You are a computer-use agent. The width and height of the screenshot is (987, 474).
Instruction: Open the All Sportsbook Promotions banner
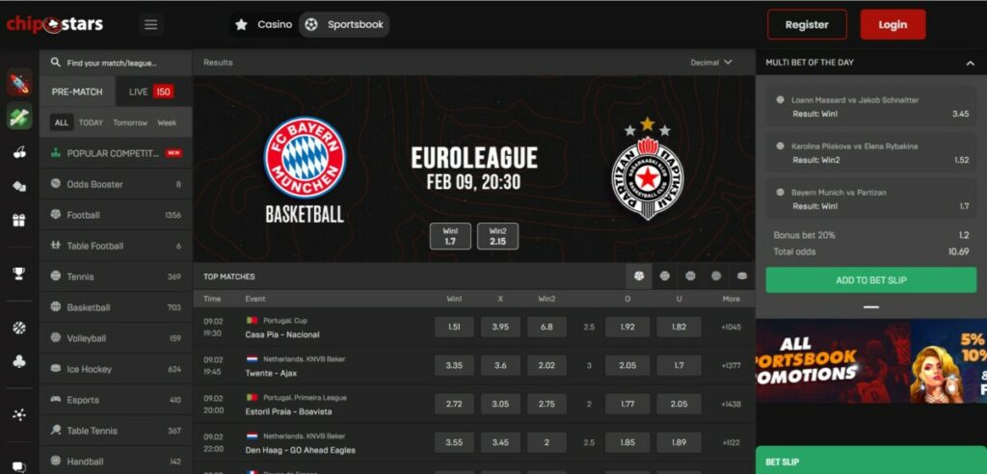[871, 361]
